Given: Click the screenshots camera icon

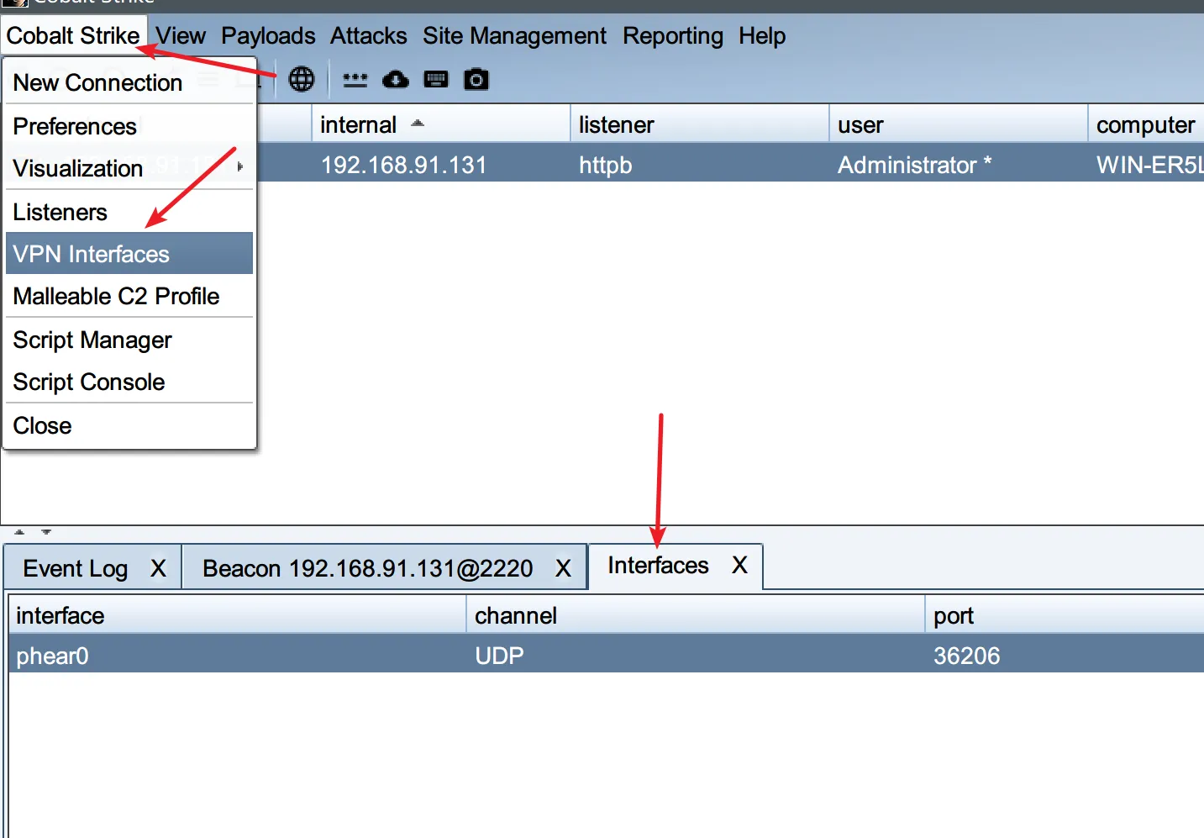Looking at the screenshot, I should [476, 80].
